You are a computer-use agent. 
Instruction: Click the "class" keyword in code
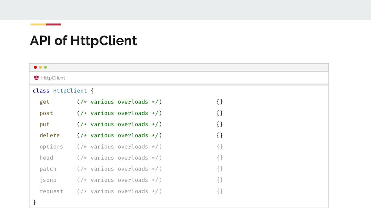41,91
